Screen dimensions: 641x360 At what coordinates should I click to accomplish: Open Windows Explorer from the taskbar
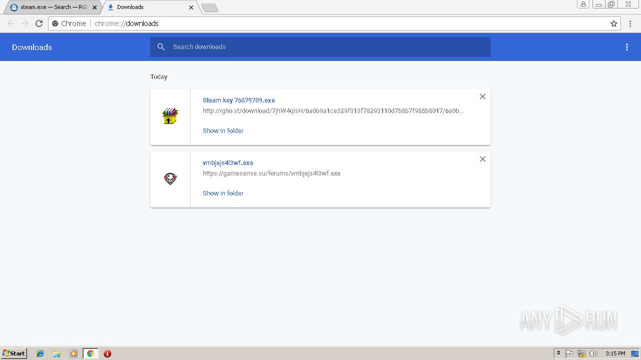tap(57, 353)
